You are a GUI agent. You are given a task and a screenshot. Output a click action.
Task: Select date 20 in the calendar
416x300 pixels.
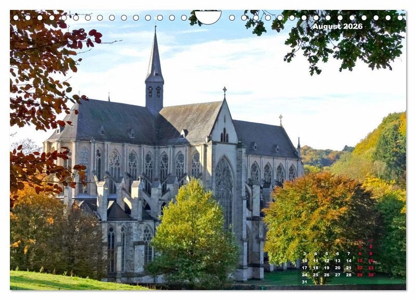[x=337, y=268]
